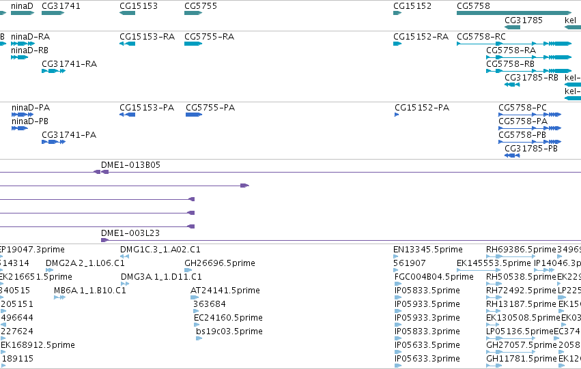Viewport: 581px width, 369px height.
Task: Click the CG31741-PA protein label
Action: [x=69, y=135]
